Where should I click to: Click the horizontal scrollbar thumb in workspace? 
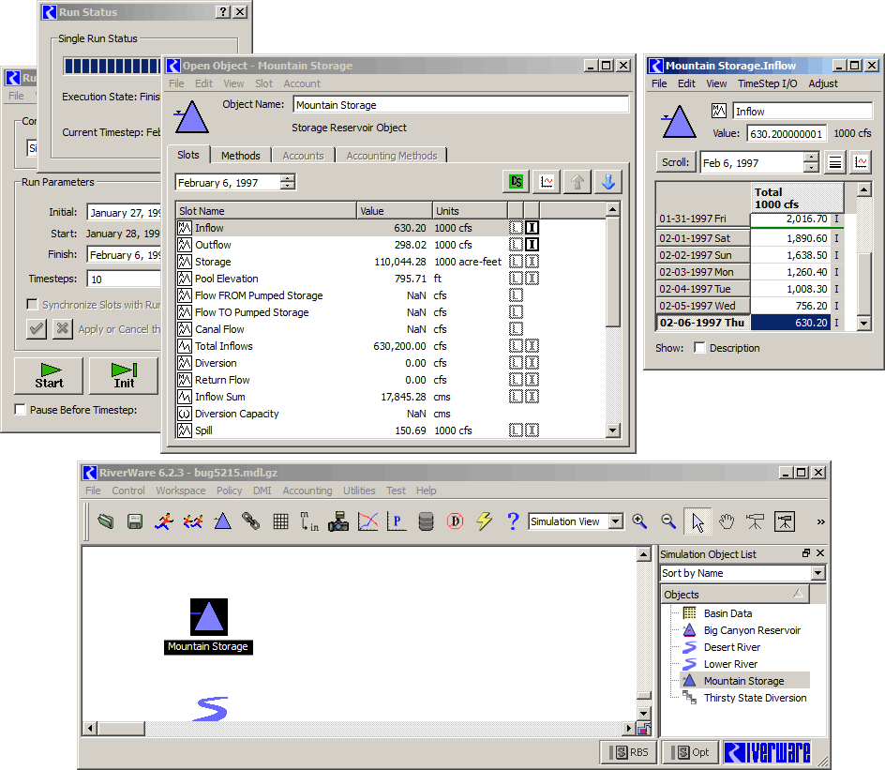[121, 728]
